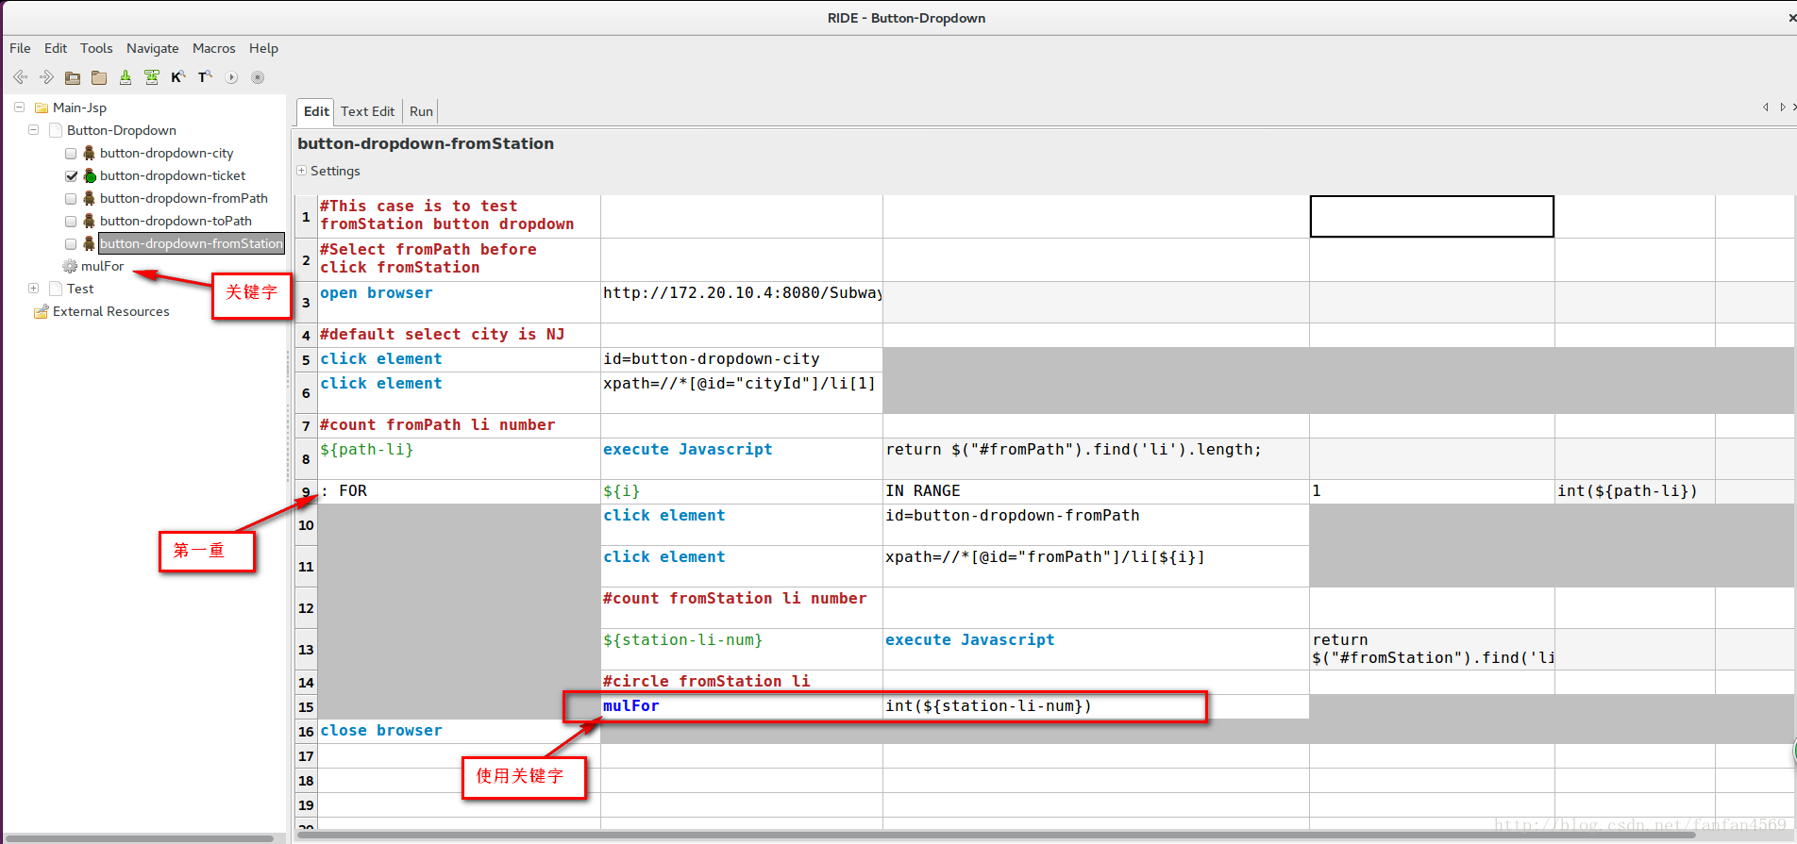This screenshot has width=1797, height=844.
Task: Select the mulFor user keyword
Action: [x=102, y=266]
